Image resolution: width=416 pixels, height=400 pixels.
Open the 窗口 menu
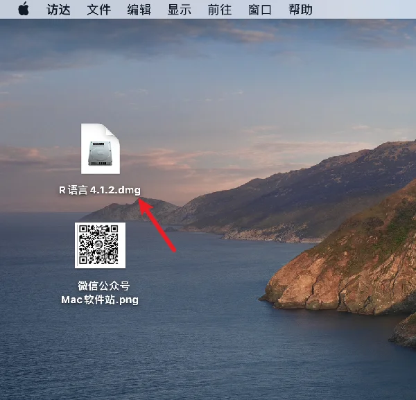pyautogui.click(x=260, y=10)
